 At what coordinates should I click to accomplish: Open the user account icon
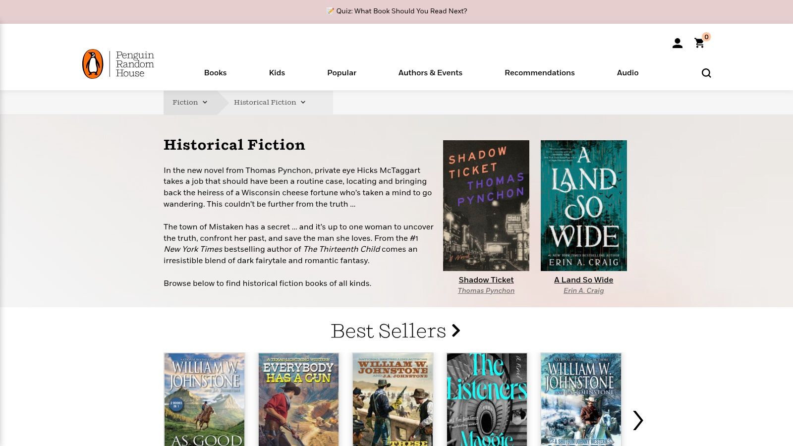tap(677, 44)
